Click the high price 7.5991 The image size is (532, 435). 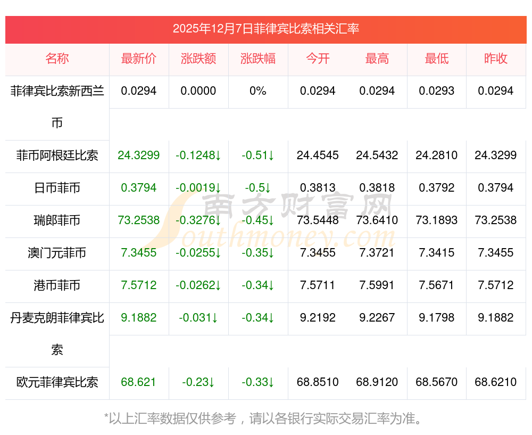pos(377,285)
